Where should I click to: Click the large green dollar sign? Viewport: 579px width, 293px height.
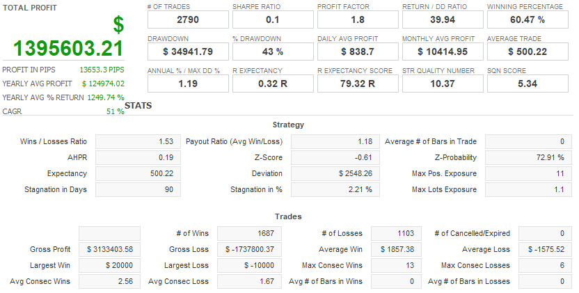click(118, 24)
